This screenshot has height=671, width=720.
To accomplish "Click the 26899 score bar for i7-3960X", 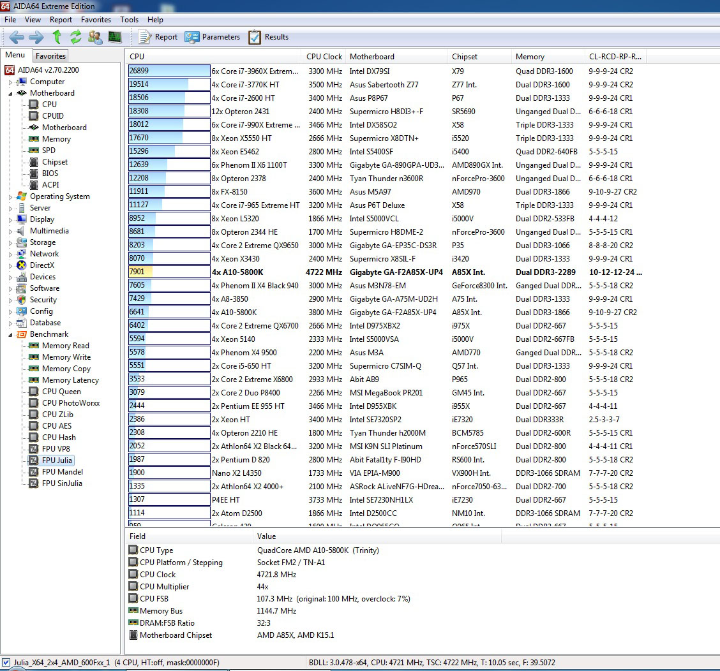I will pos(169,71).
